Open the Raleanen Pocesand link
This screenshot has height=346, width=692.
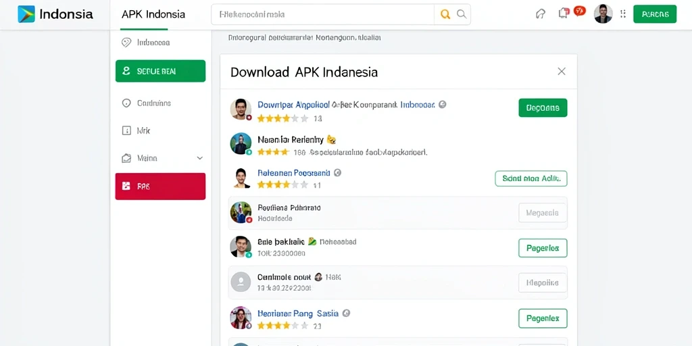(x=293, y=172)
